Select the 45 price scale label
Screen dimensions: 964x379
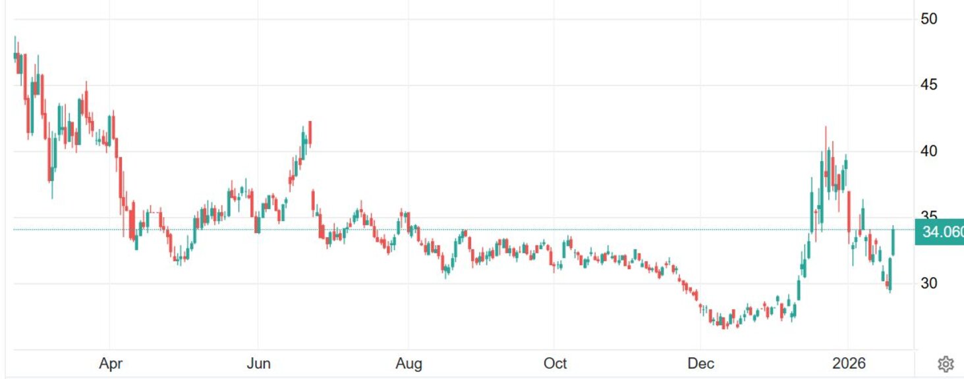point(929,85)
